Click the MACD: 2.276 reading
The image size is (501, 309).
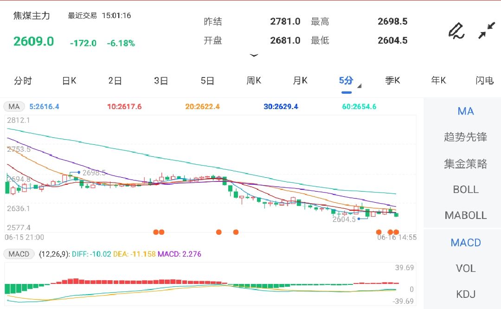pos(180,254)
